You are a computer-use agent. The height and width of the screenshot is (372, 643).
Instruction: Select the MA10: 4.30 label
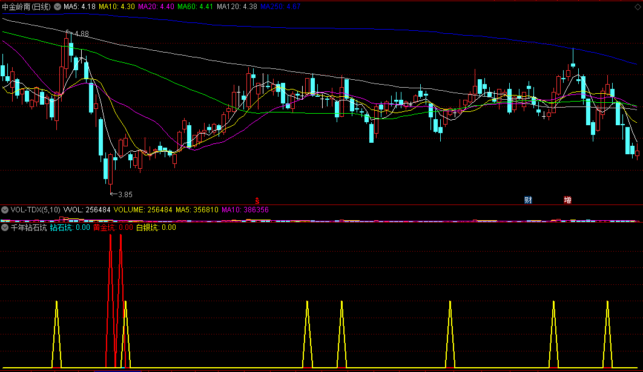[x=117, y=7]
